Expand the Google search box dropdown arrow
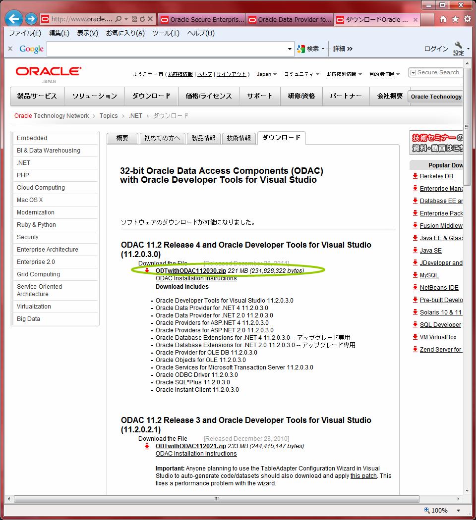This screenshot has width=476, height=520. pos(290,49)
